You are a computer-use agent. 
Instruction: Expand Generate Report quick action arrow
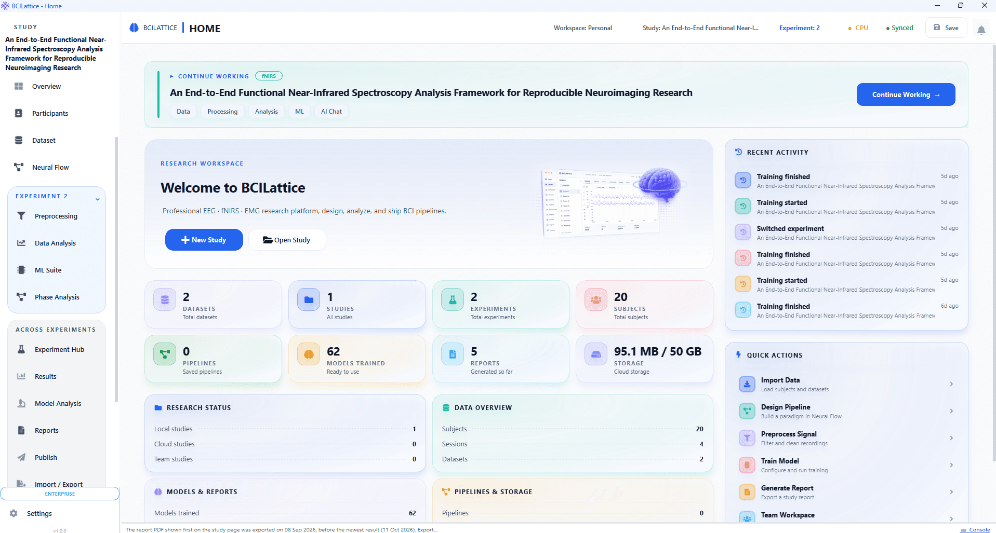tap(951, 492)
